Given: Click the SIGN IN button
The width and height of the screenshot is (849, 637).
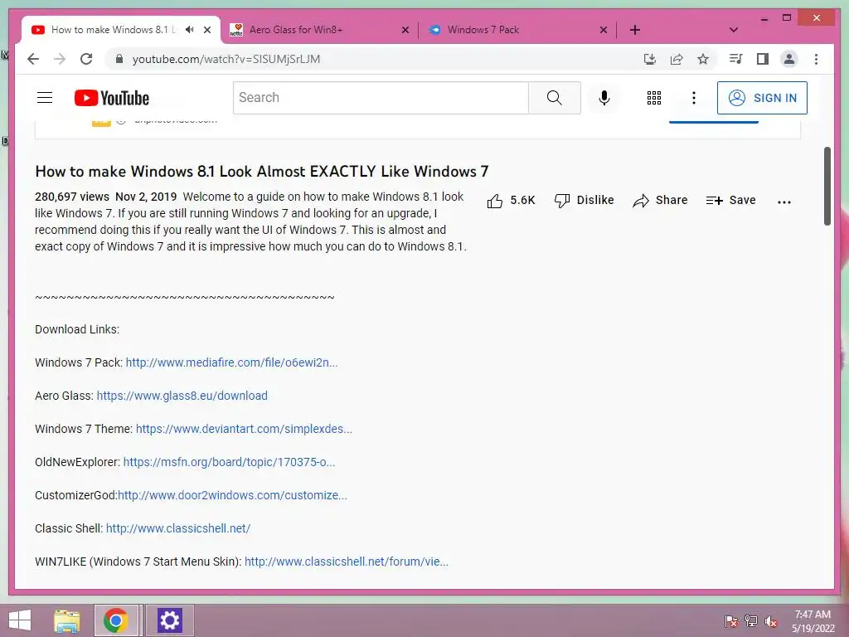Looking at the screenshot, I should pos(763,98).
